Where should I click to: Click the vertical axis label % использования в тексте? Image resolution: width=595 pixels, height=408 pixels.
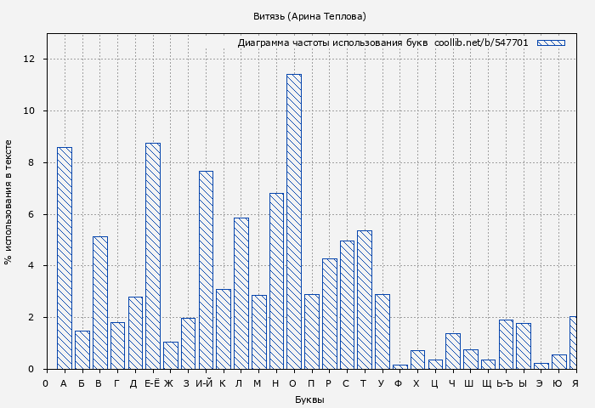[x=8, y=201]
